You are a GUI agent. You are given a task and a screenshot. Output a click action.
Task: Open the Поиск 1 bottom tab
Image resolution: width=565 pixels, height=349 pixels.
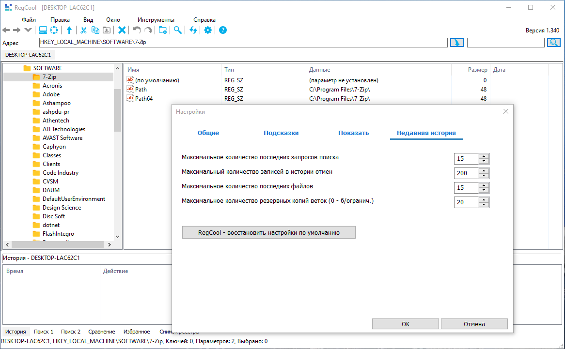point(44,332)
